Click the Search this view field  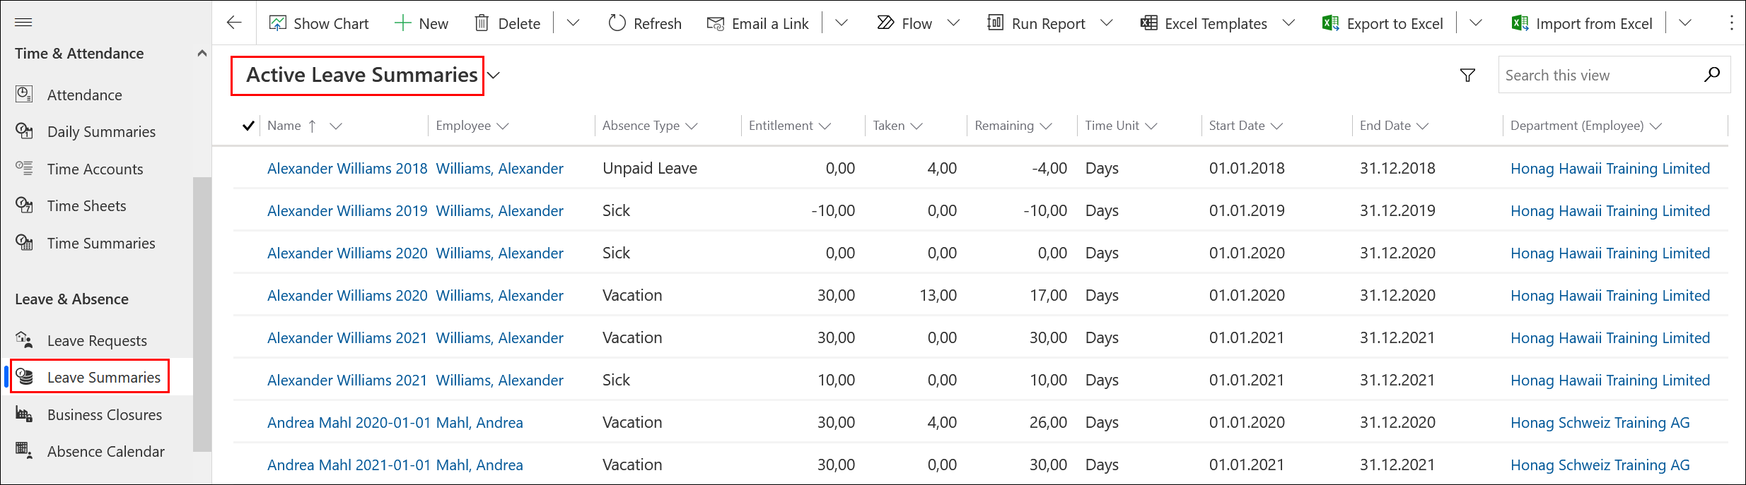coord(1598,75)
